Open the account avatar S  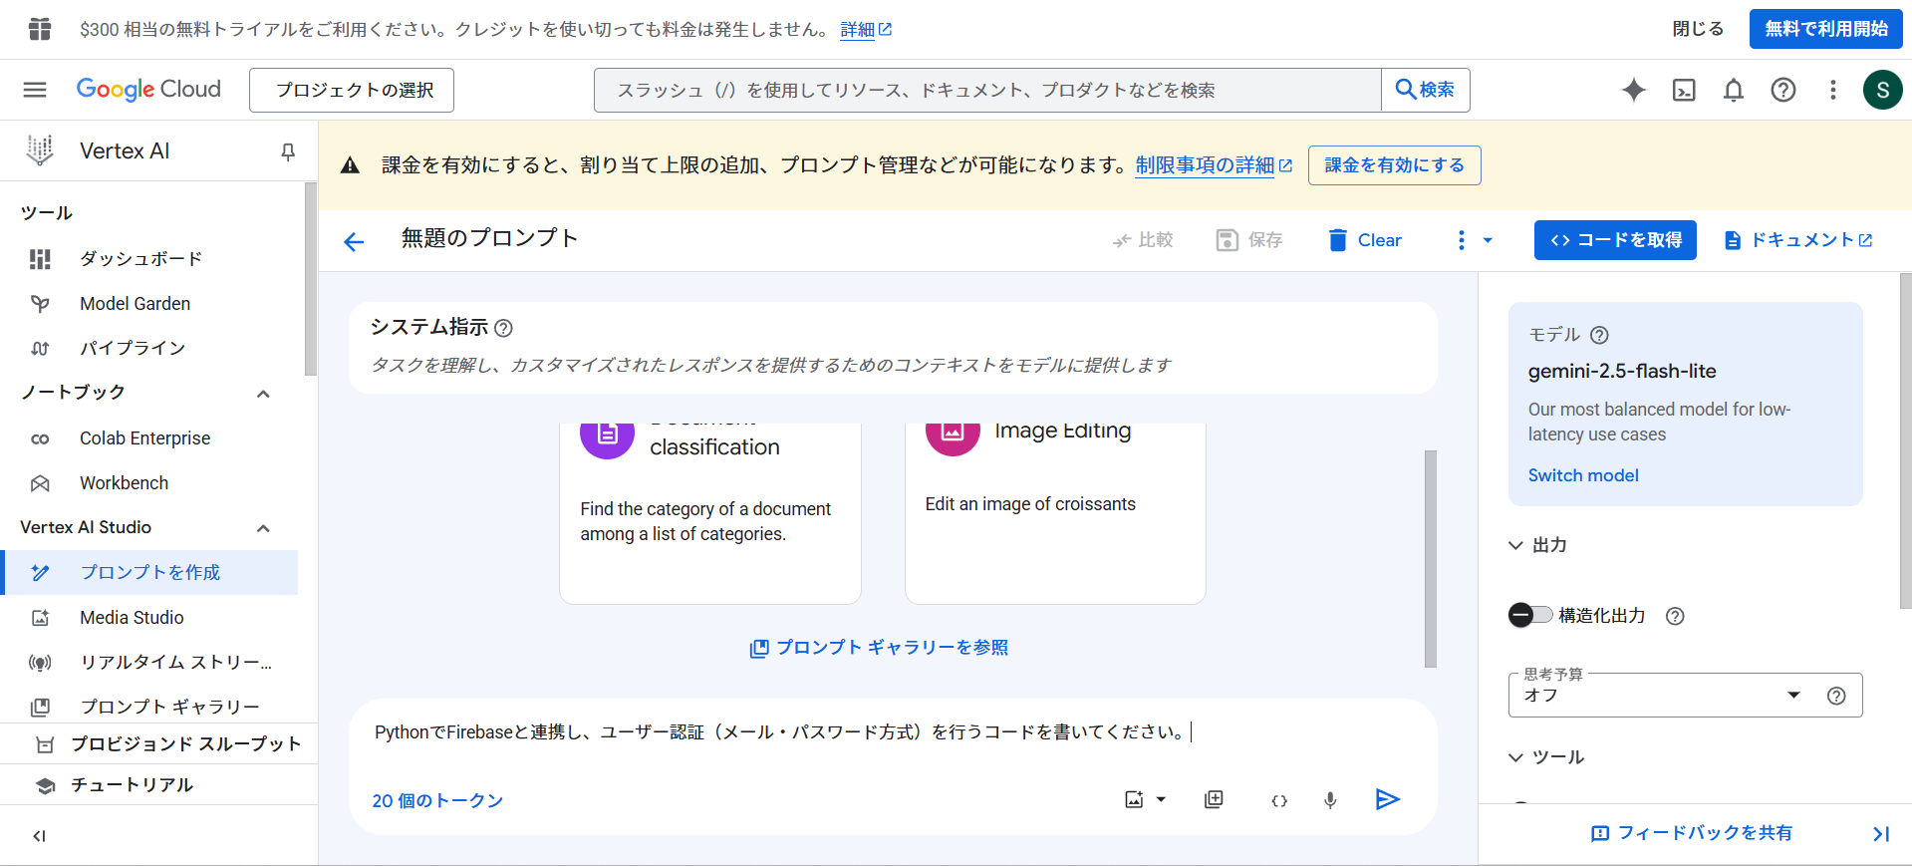click(1882, 90)
